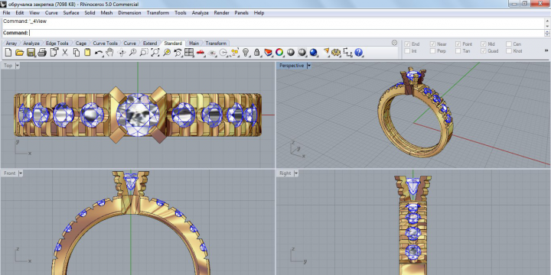
Task: Click the Undo arrow icon
Action: point(99,53)
